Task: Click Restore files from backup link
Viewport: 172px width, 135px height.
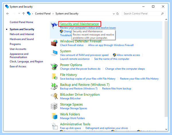Action: click(x=117, y=88)
